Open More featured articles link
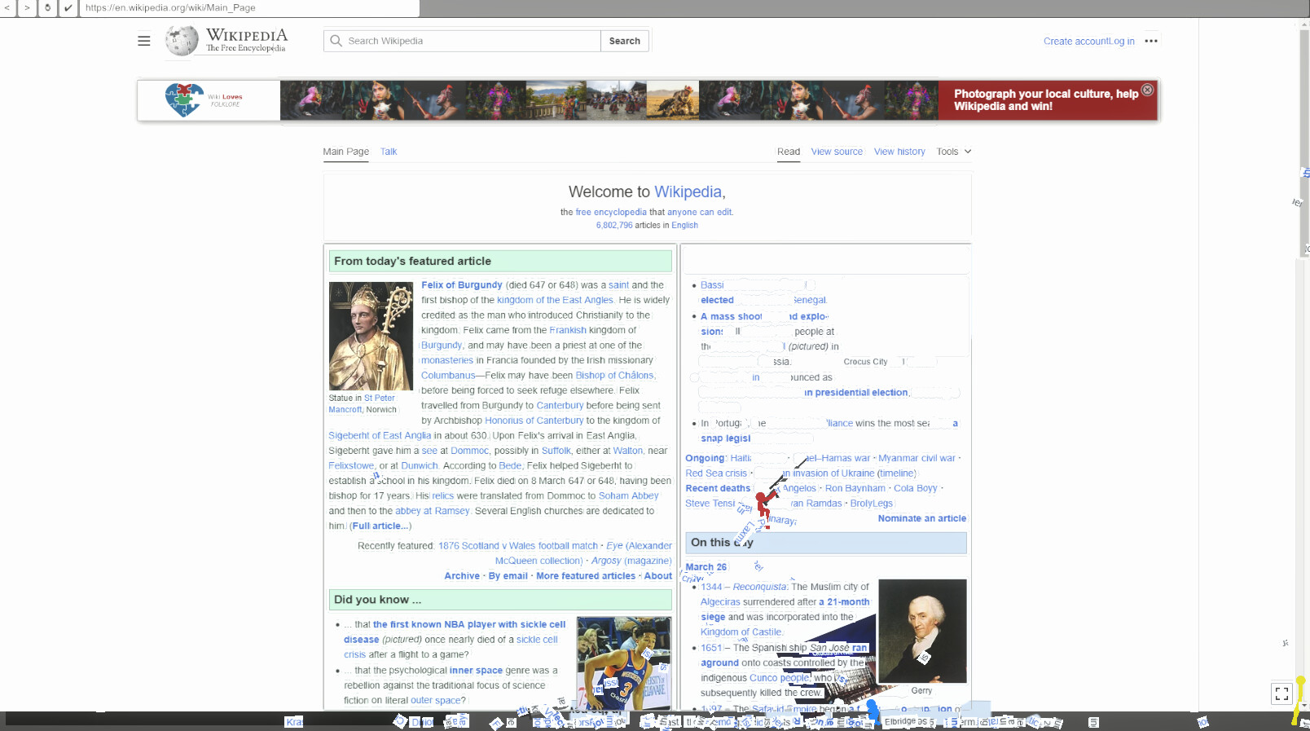The image size is (1310, 731). point(586,576)
